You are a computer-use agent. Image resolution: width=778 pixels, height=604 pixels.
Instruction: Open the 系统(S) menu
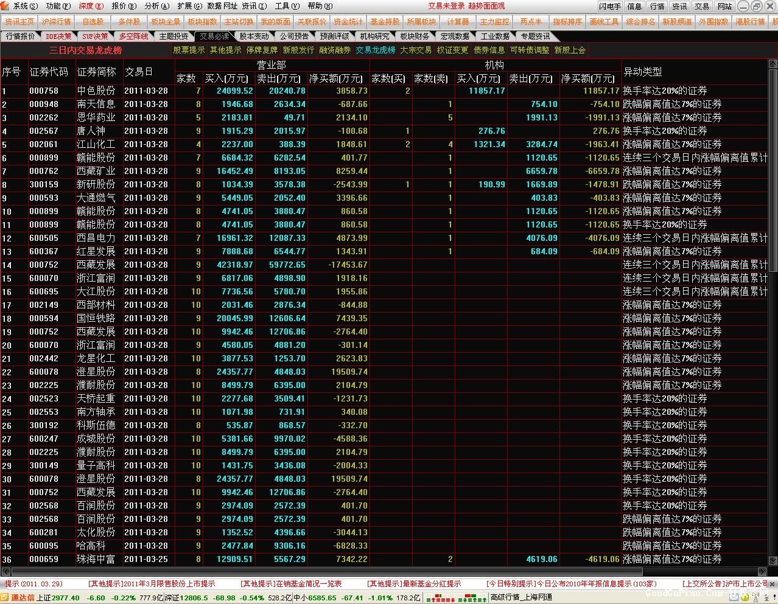tap(25, 6)
